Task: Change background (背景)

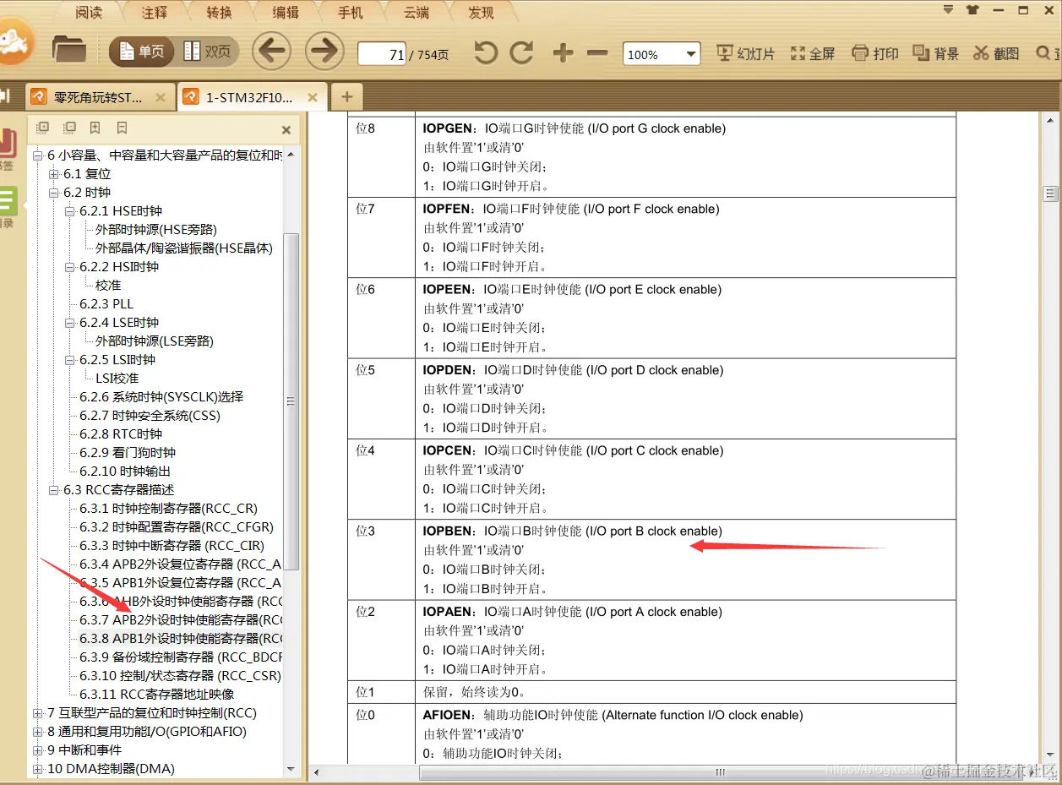Action: click(x=935, y=53)
